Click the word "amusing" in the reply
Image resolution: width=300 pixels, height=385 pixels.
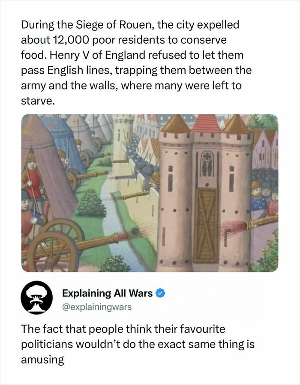pos(42,360)
